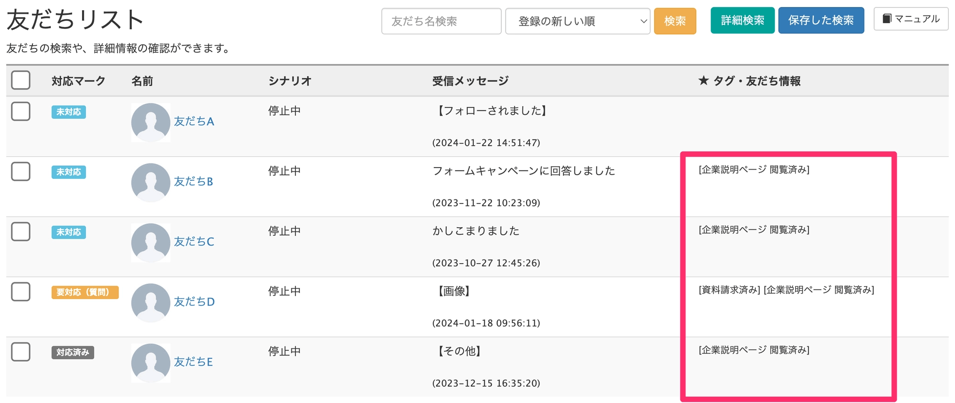Open the 登録の新しい順 sort dropdown
This screenshot has width=955, height=403.
577,21
